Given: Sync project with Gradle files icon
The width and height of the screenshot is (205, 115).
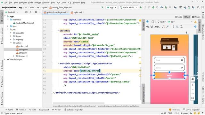Looking at the screenshot, I should (x=185, y=7).
